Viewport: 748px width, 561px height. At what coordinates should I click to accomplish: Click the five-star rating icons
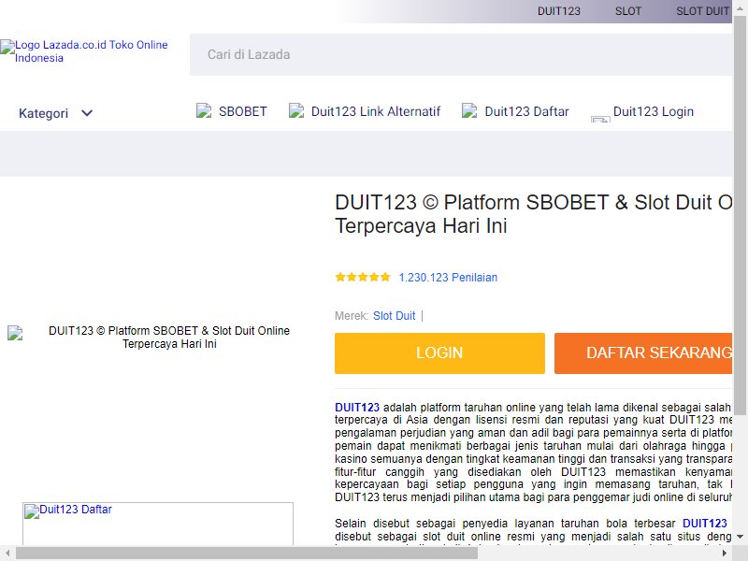pyautogui.click(x=363, y=277)
